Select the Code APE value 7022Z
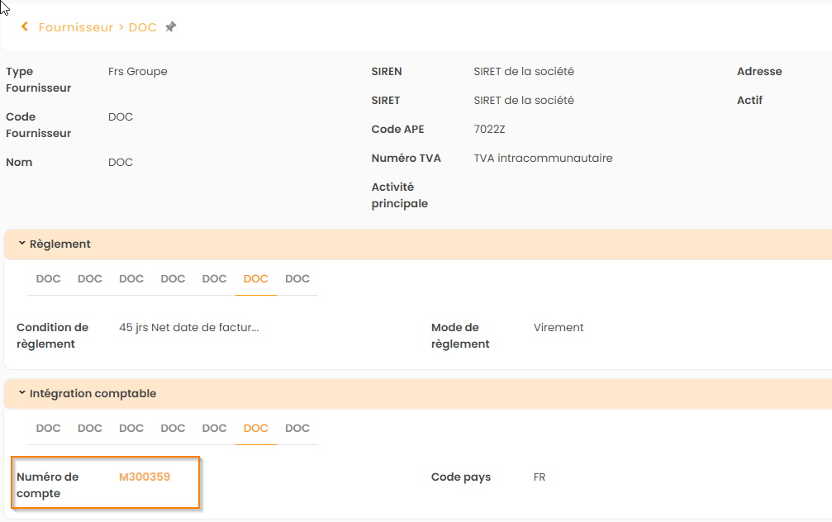The width and height of the screenshot is (832, 522). [490, 129]
